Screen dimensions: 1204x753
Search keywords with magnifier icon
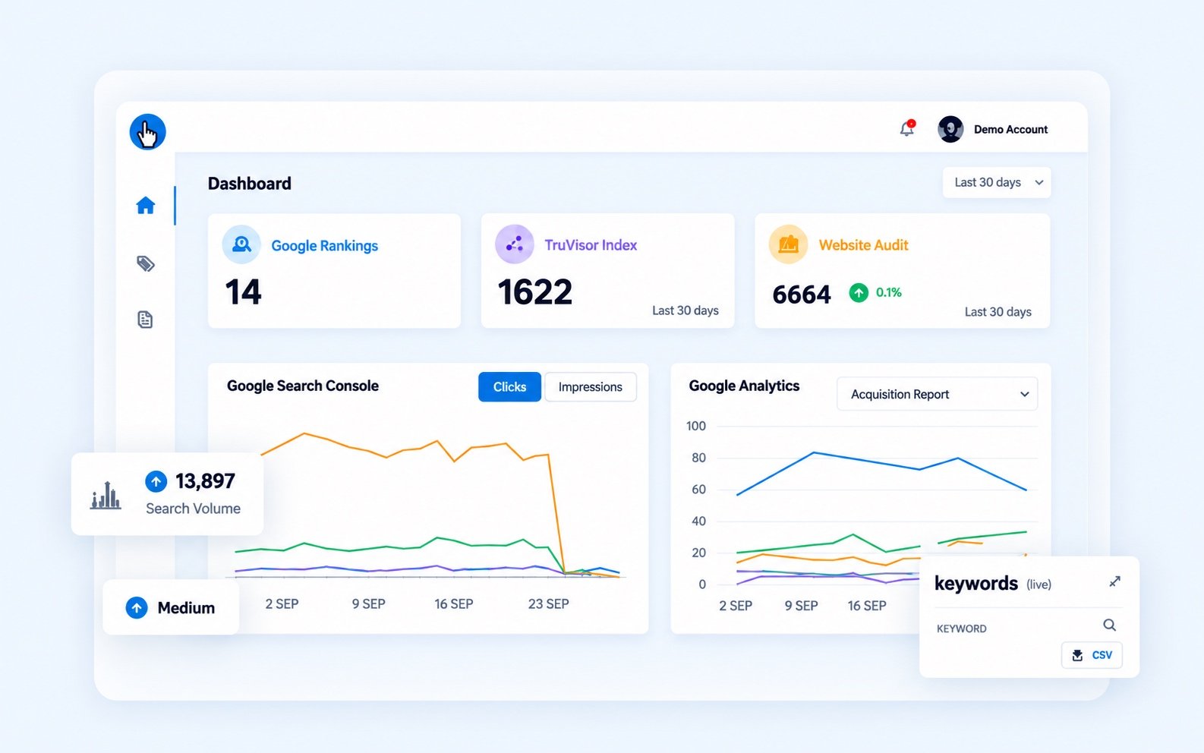coord(1109,625)
